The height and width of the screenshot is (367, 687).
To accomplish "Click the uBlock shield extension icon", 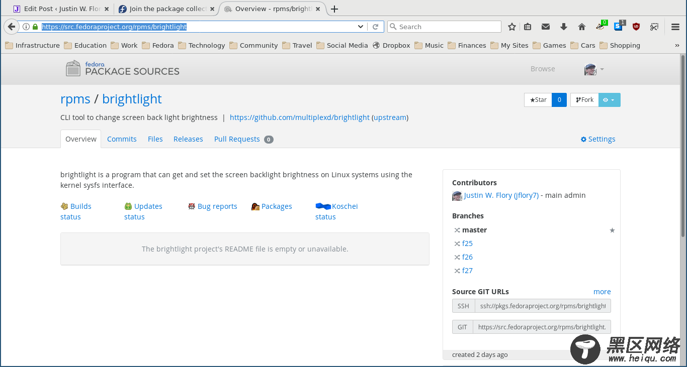I will pos(636,27).
